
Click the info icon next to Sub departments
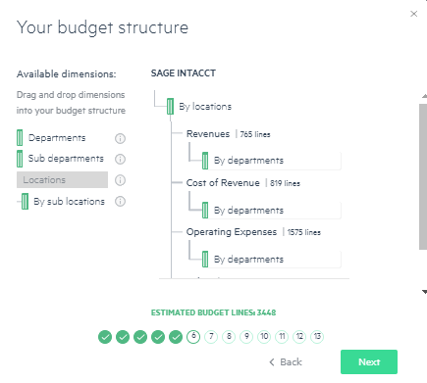[x=120, y=159]
